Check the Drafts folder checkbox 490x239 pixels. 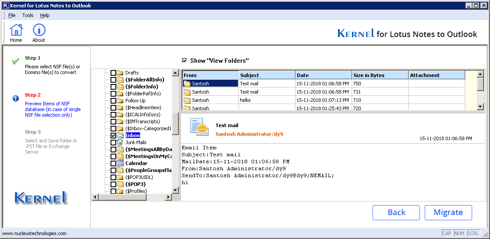point(113,73)
